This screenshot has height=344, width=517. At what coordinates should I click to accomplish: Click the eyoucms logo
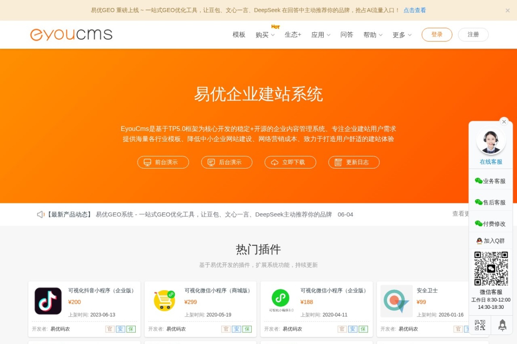click(x=71, y=34)
